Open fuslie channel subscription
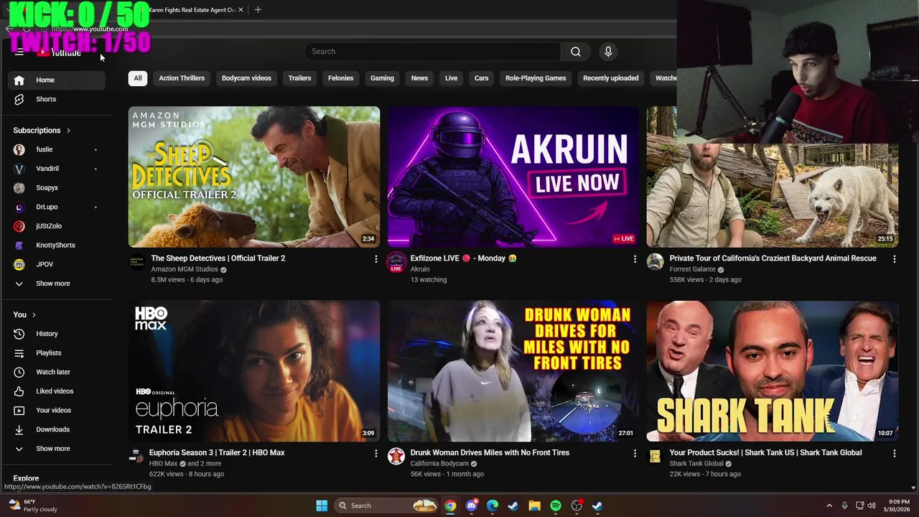The width and height of the screenshot is (919, 517). 57,149
